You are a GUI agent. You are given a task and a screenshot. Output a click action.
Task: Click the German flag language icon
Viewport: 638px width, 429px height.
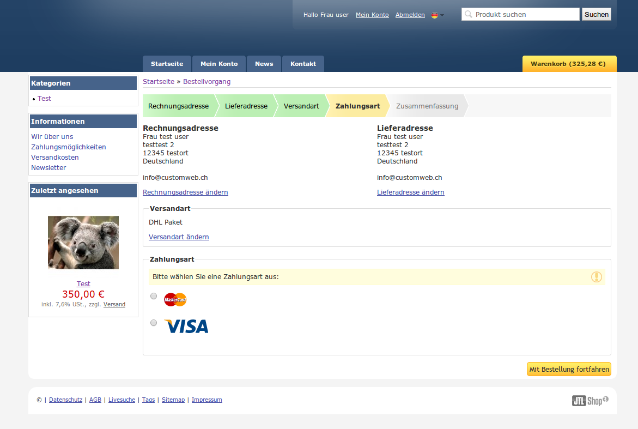point(434,15)
